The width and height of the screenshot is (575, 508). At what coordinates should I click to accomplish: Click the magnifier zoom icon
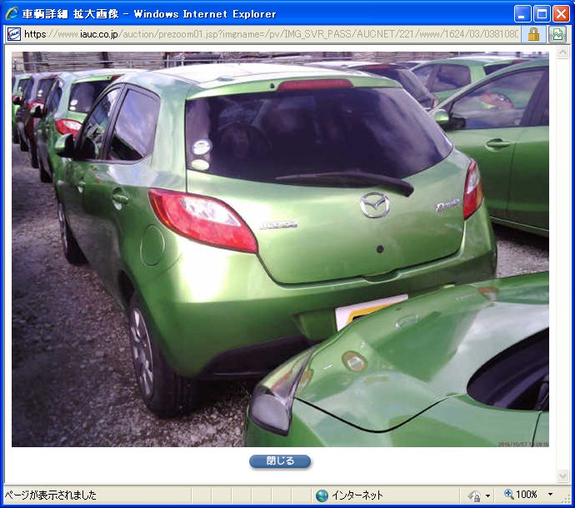tap(509, 495)
